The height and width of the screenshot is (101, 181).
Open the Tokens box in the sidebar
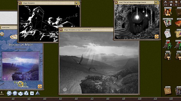click(x=168, y=91)
